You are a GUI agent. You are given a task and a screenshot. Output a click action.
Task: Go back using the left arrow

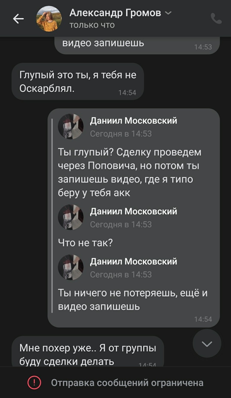18,19
